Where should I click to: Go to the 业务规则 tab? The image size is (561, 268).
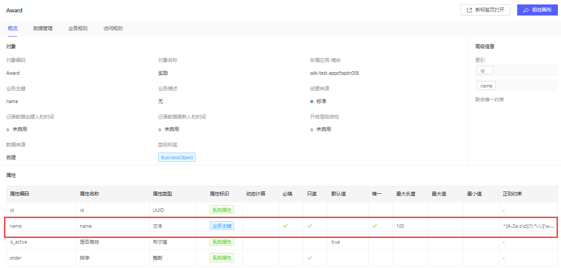pyautogui.click(x=78, y=28)
